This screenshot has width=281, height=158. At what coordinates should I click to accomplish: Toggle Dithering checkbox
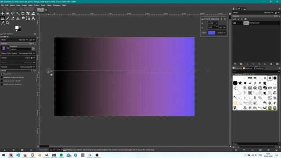(x=2, y=74)
